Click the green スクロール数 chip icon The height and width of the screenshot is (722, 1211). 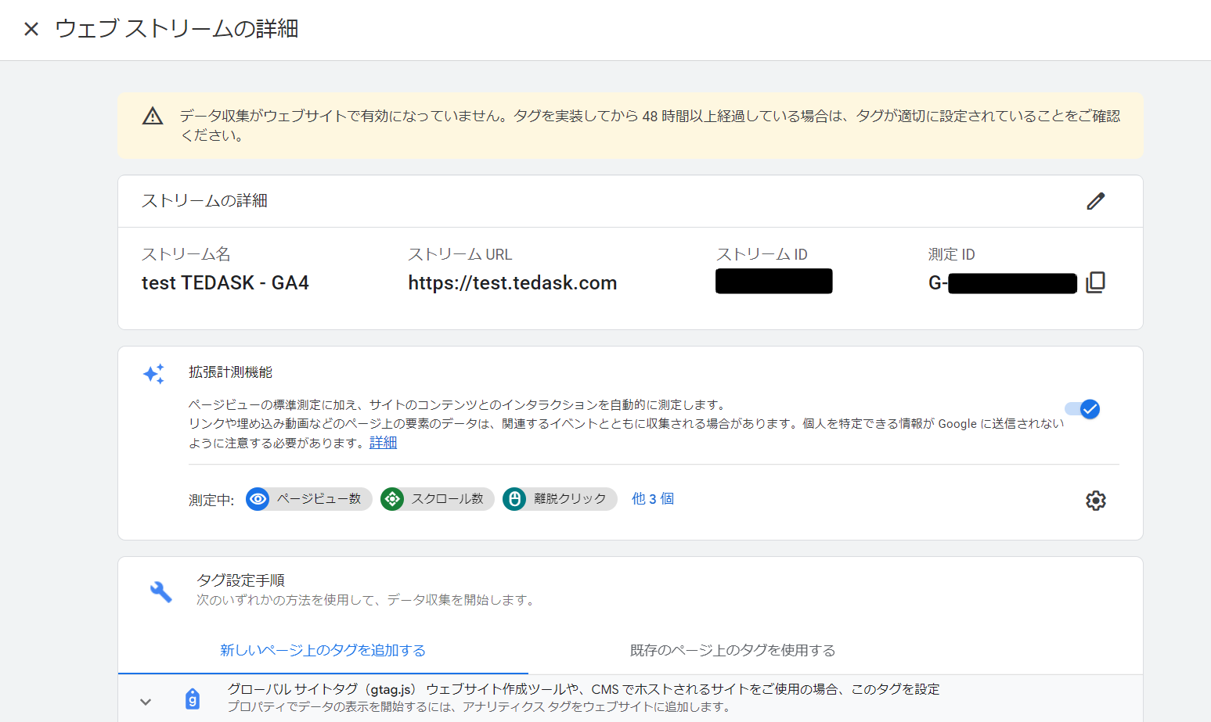point(392,499)
